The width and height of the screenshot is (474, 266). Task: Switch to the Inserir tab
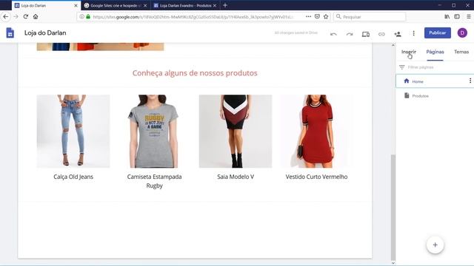(409, 52)
